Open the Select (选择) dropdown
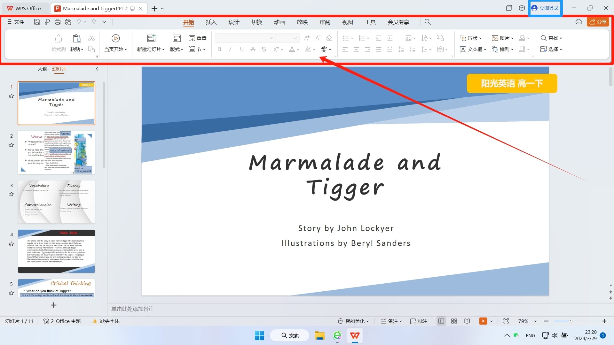The image size is (614, 345). [x=551, y=49]
